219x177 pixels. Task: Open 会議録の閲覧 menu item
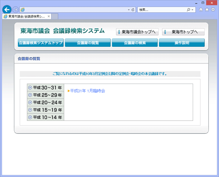88,43
